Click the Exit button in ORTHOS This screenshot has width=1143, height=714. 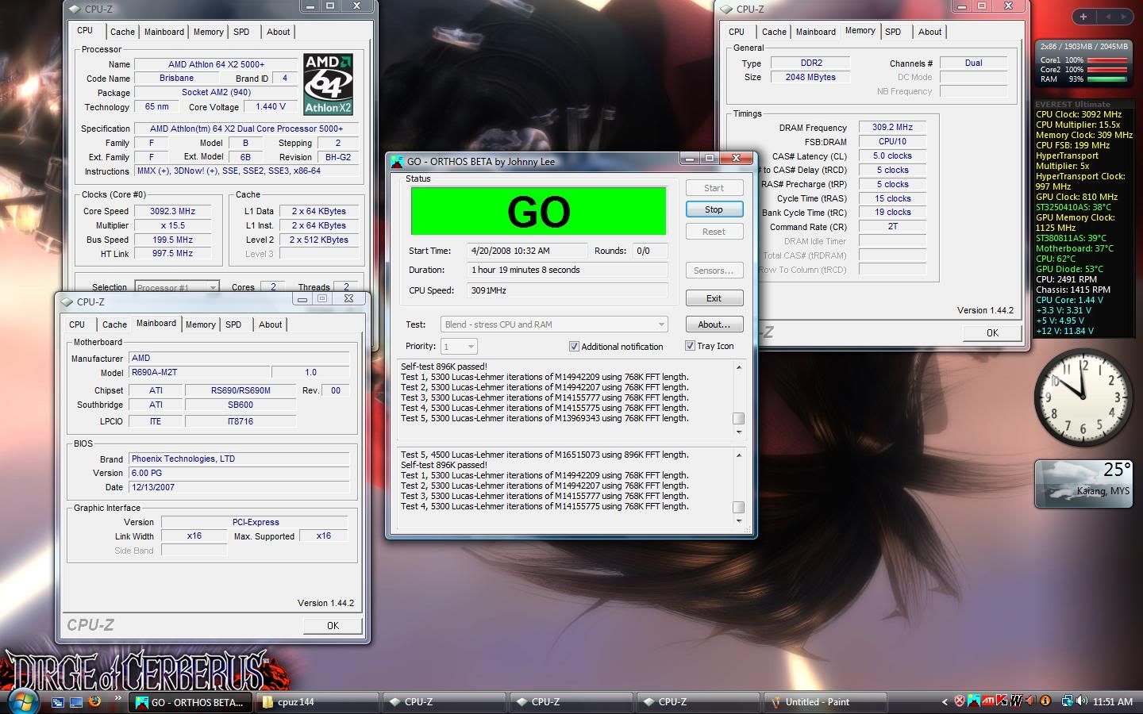pos(714,298)
